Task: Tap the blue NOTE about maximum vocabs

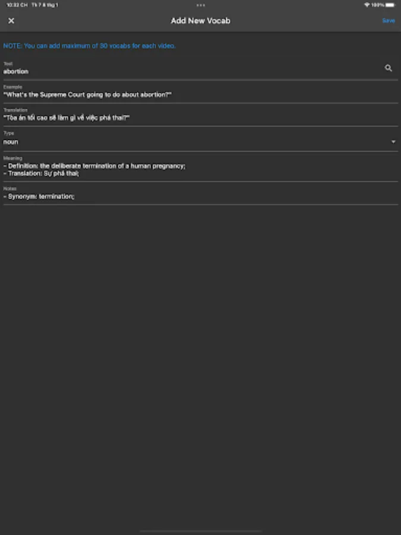Action: click(89, 46)
